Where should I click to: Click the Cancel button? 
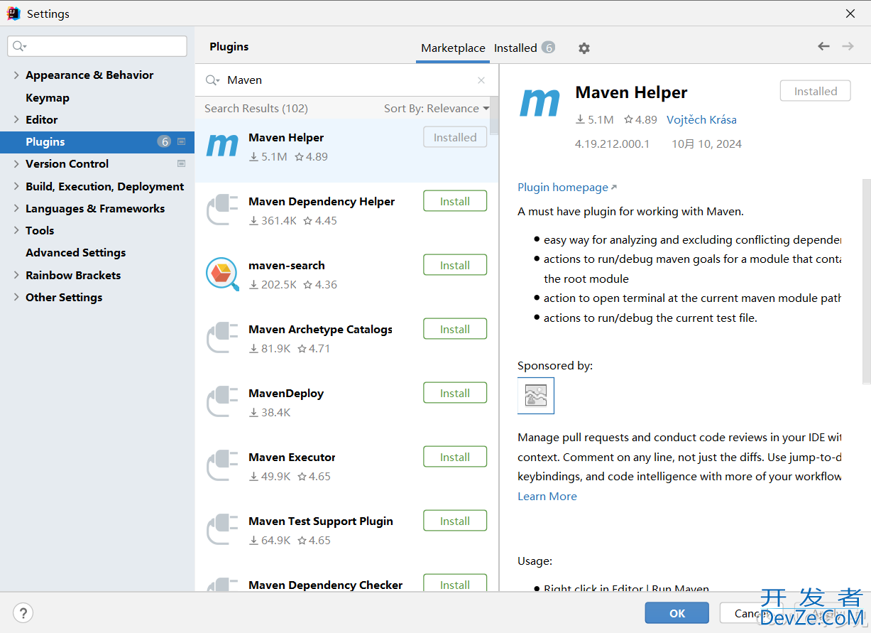pos(750,613)
